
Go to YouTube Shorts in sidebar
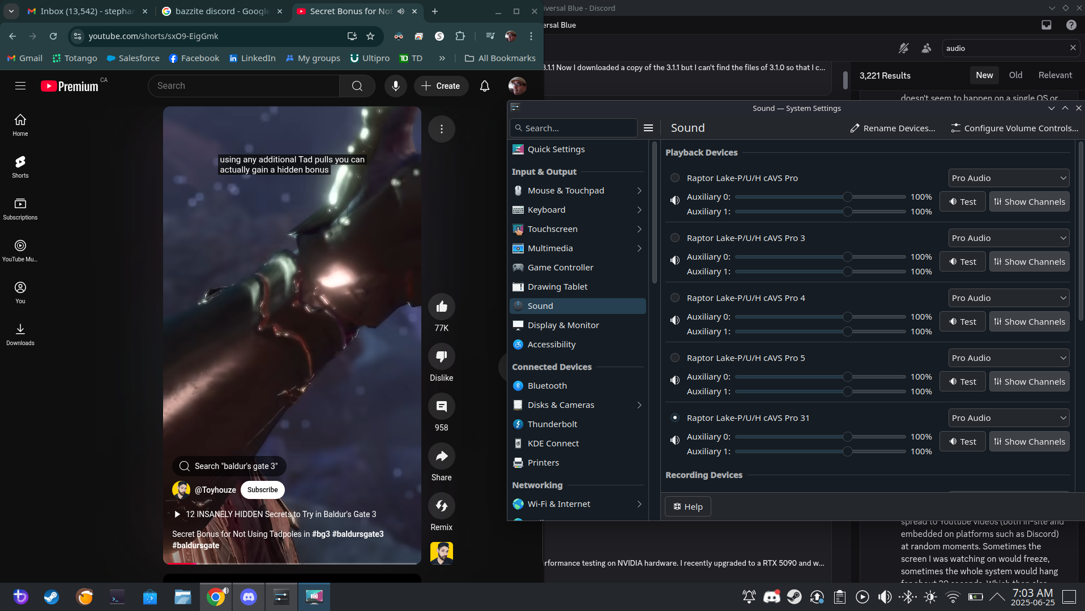pyautogui.click(x=20, y=167)
